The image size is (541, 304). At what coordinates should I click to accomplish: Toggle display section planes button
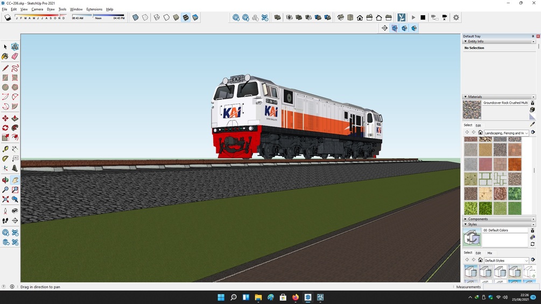(x=395, y=29)
